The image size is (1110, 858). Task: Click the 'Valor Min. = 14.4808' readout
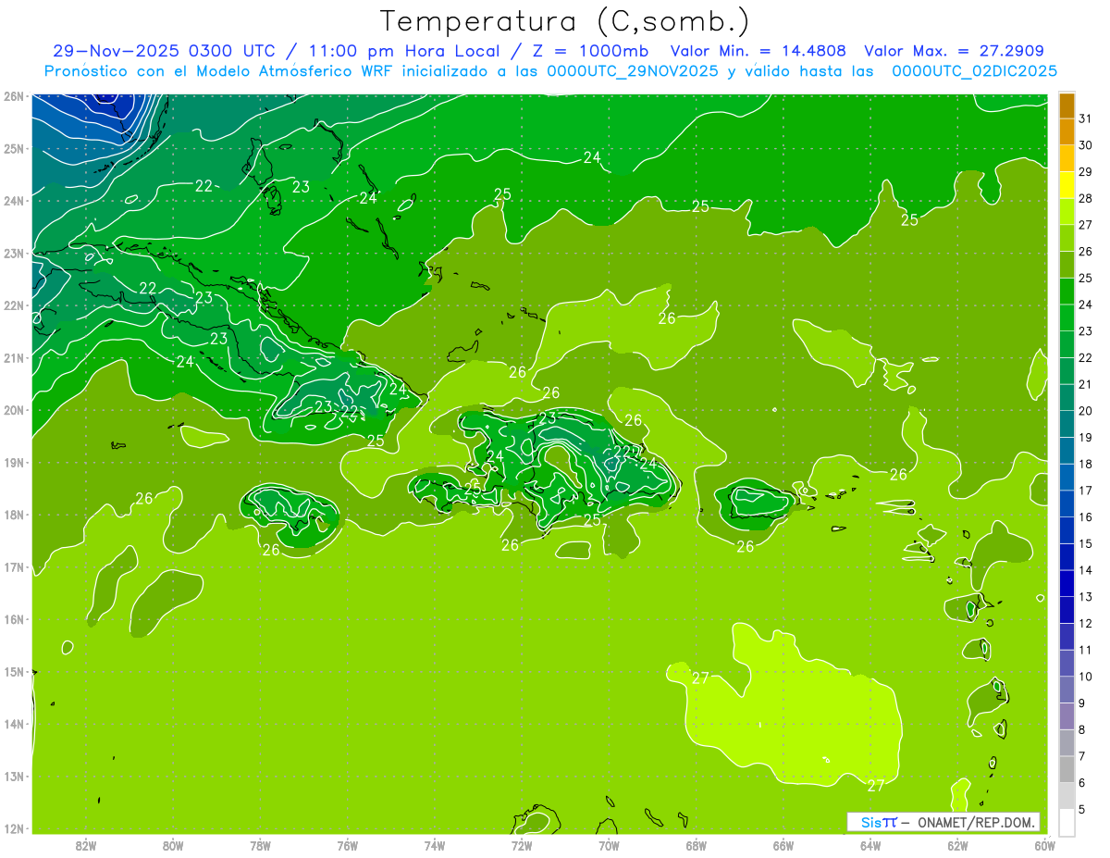pyautogui.click(x=758, y=51)
